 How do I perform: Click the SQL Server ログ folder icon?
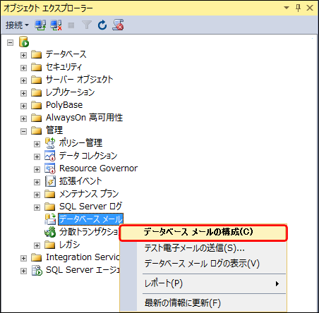[50, 207]
